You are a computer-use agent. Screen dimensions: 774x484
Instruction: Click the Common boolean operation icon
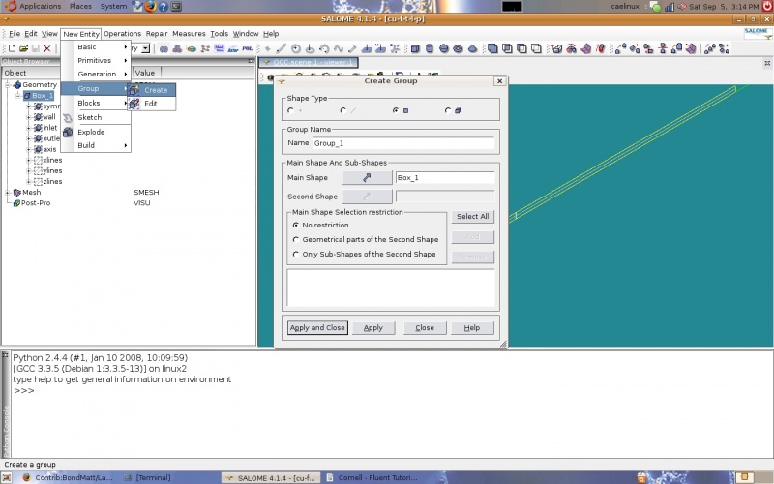tap(507, 48)
